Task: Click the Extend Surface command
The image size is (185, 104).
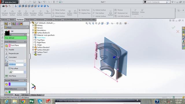Action: click(x=99, y=10)
